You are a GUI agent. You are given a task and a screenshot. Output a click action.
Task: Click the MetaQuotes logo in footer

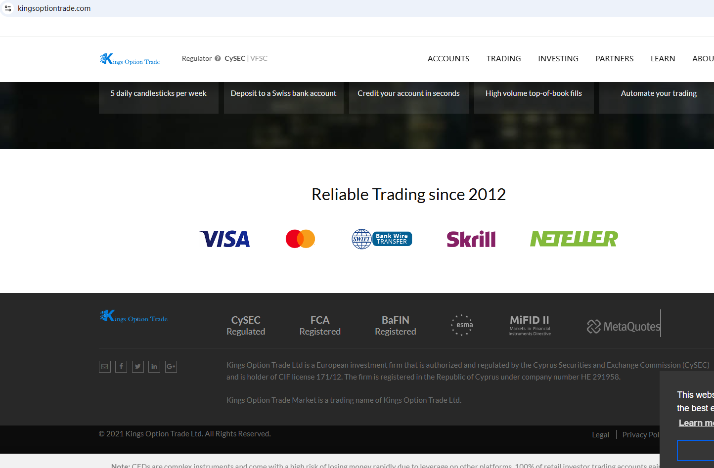pos(624,327)
